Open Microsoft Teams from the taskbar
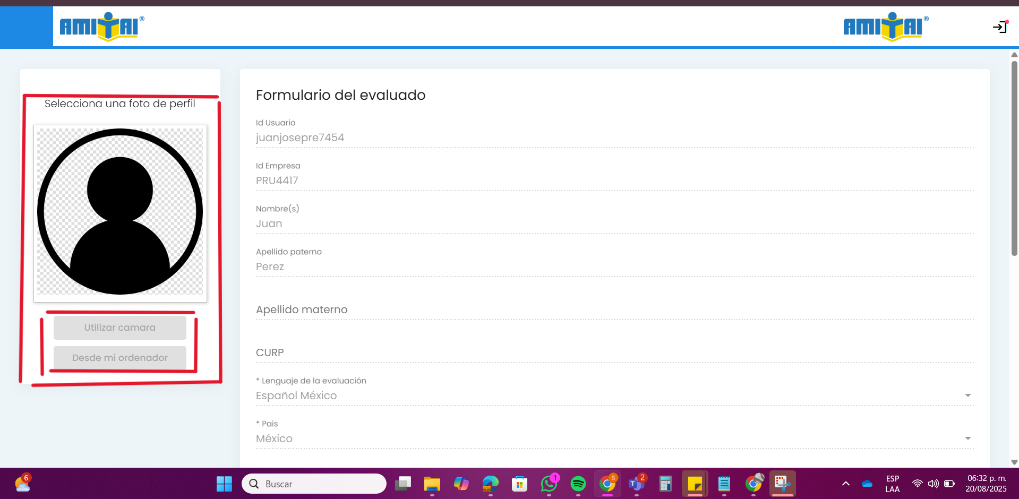1019x499 pixels. (x=636, y=484)
